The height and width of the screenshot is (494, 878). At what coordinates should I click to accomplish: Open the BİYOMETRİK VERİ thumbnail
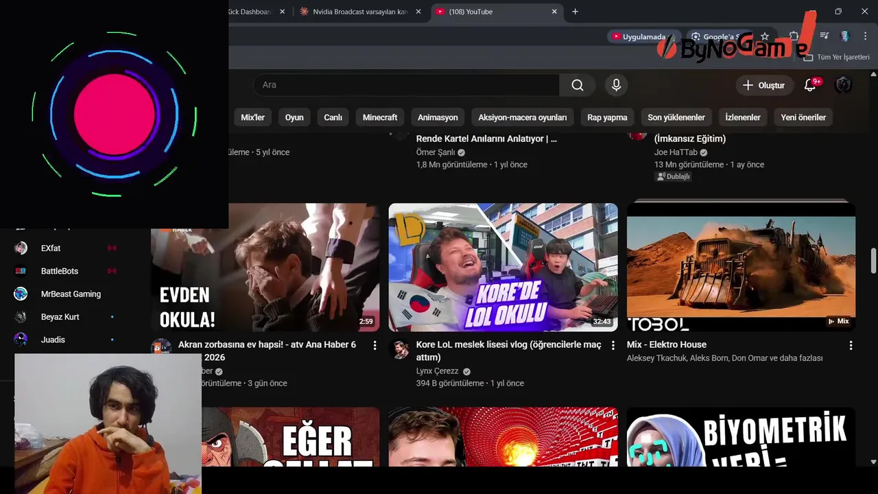point(741,437)
